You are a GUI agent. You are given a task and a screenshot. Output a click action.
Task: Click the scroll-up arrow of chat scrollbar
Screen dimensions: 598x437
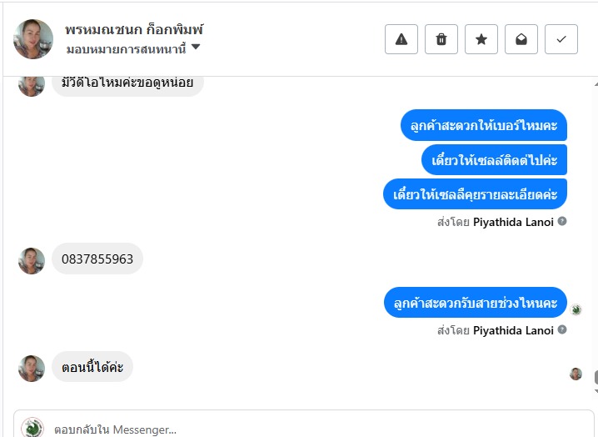click(595, 83)
